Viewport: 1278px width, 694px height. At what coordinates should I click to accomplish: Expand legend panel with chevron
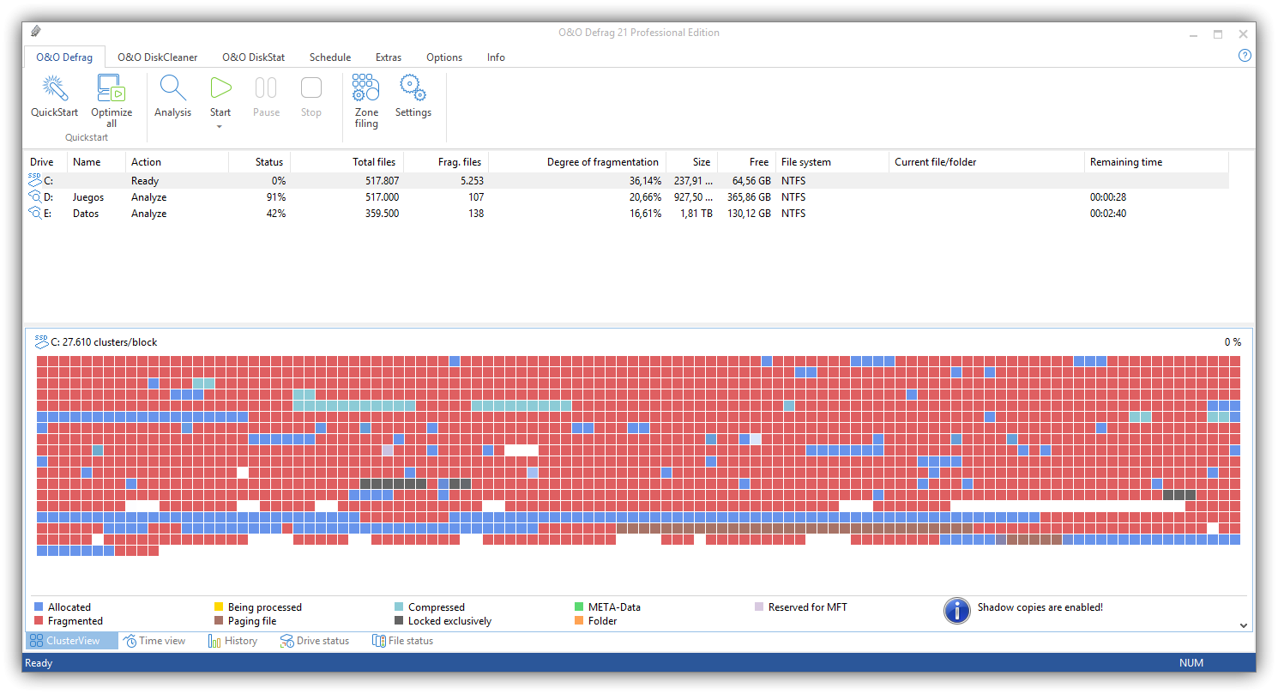click(1244, 626)
